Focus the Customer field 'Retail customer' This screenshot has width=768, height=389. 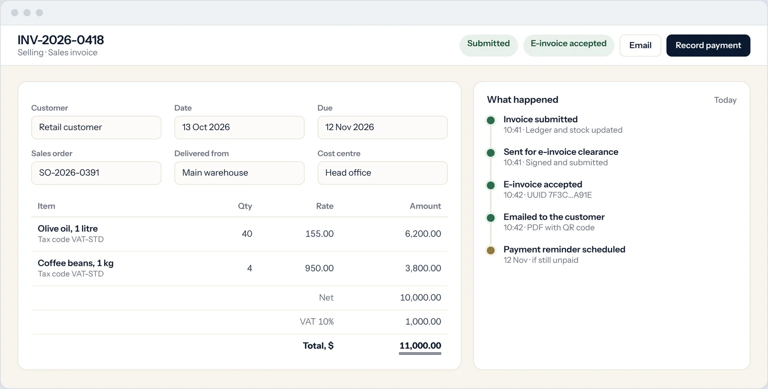pos(96,128)
